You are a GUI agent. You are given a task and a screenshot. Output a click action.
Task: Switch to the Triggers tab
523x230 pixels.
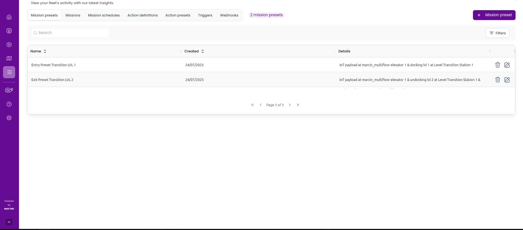[205, 15]
